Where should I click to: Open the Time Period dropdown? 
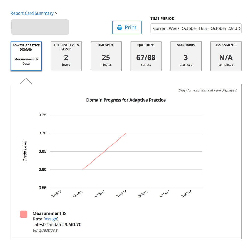pos(196,28)
